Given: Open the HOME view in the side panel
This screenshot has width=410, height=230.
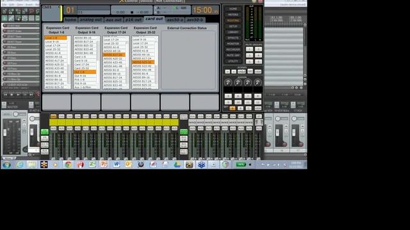Looking at the screenshot, I should click(233, 9).
